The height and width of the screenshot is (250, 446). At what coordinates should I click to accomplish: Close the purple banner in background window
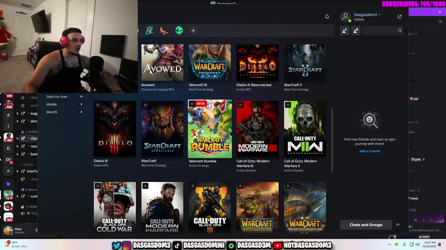[440, 12]
